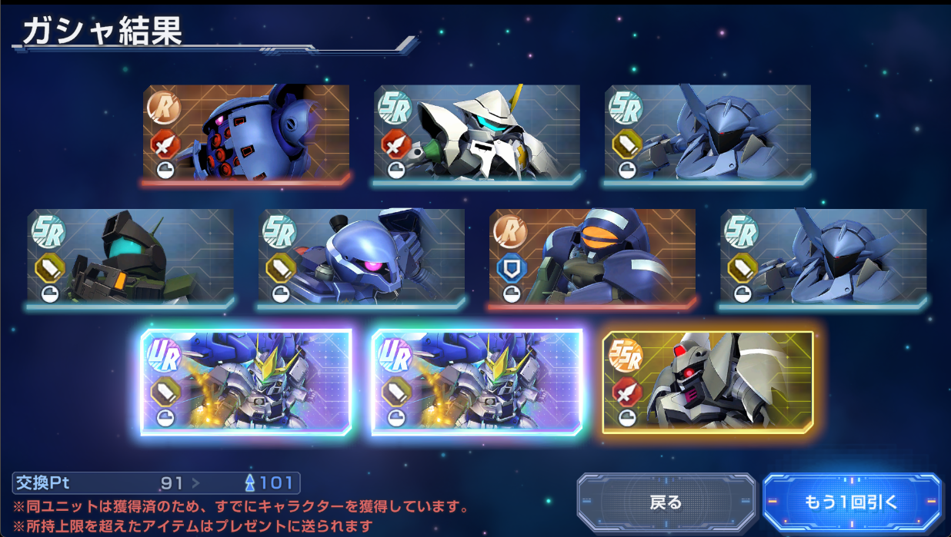951x537 pixels.
Task: Click bullet type icon on green sniper card
Action: [49, 268]
